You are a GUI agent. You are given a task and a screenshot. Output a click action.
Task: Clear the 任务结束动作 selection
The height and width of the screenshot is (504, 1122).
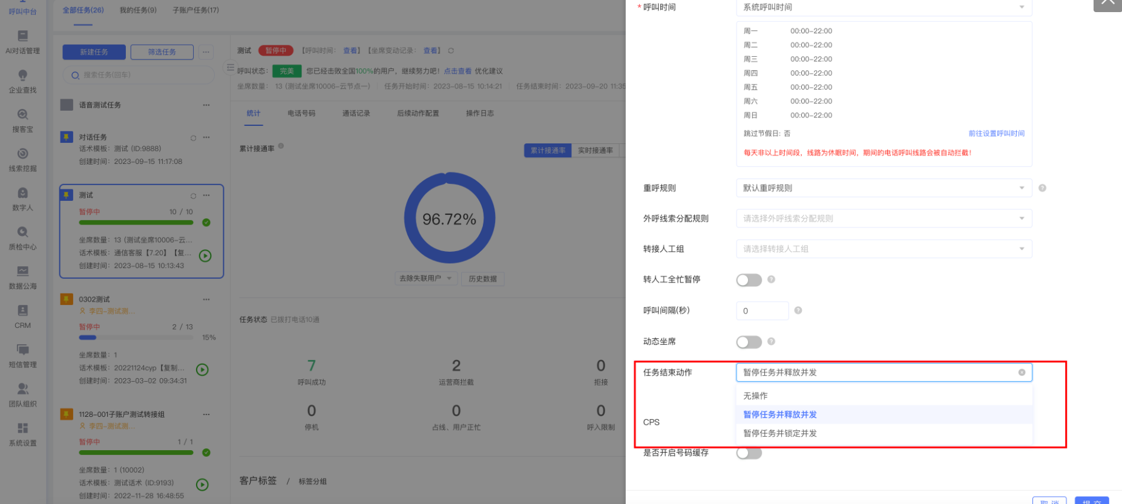[1022, 373]
